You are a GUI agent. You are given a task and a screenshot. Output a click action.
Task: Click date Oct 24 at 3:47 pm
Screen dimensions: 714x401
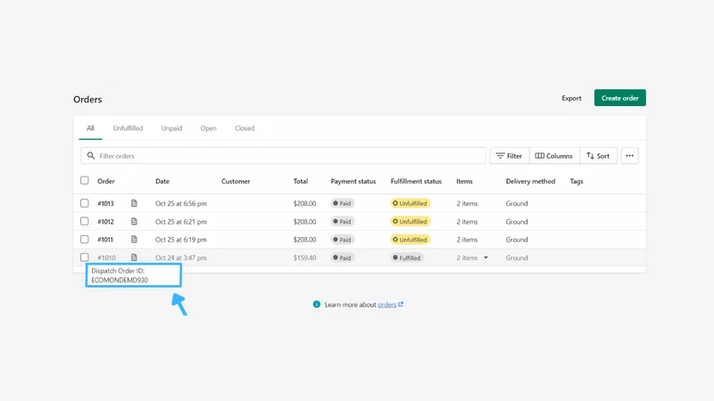click(x=181, y=258)
